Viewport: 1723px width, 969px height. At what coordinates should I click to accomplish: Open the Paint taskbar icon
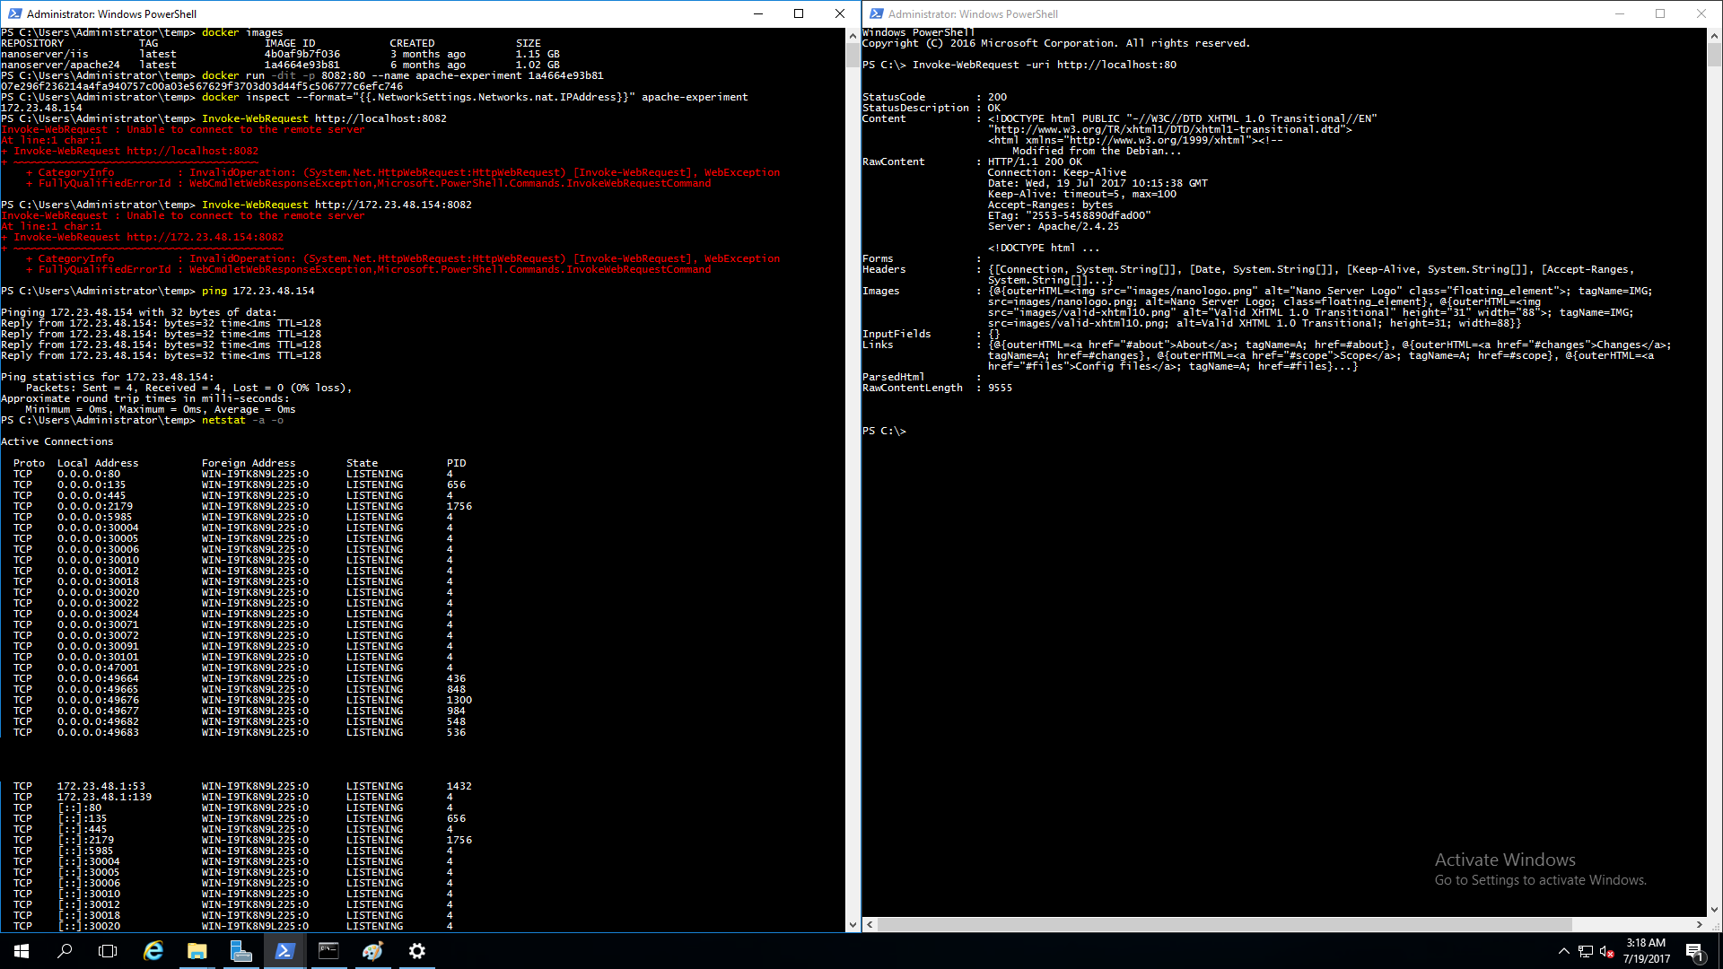(372, 951)
